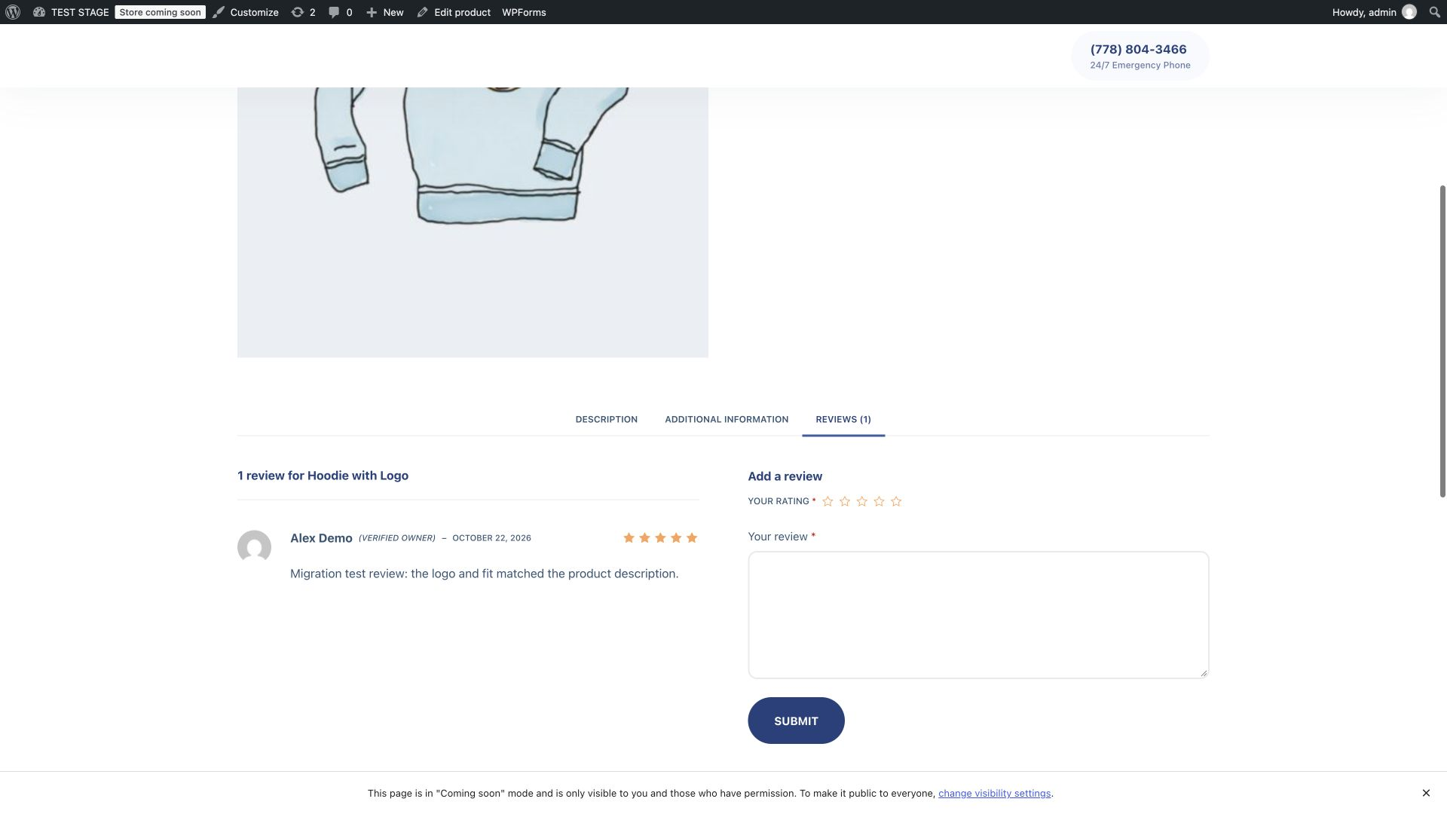The height and width of the screenshot is (814, 1447).
Task: Call the (778) 804-3466 emergency phone
Action: pyautogui.click(x=1138, y=49)
